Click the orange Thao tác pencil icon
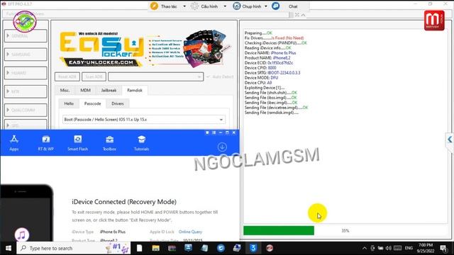Screen dimensions: 454x255 click(155, 6)
